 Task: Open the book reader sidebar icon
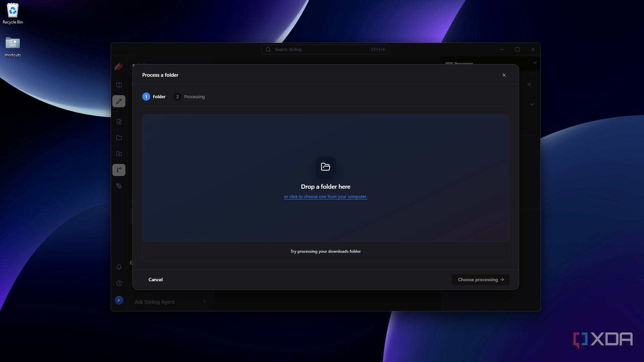click(119, 85)
